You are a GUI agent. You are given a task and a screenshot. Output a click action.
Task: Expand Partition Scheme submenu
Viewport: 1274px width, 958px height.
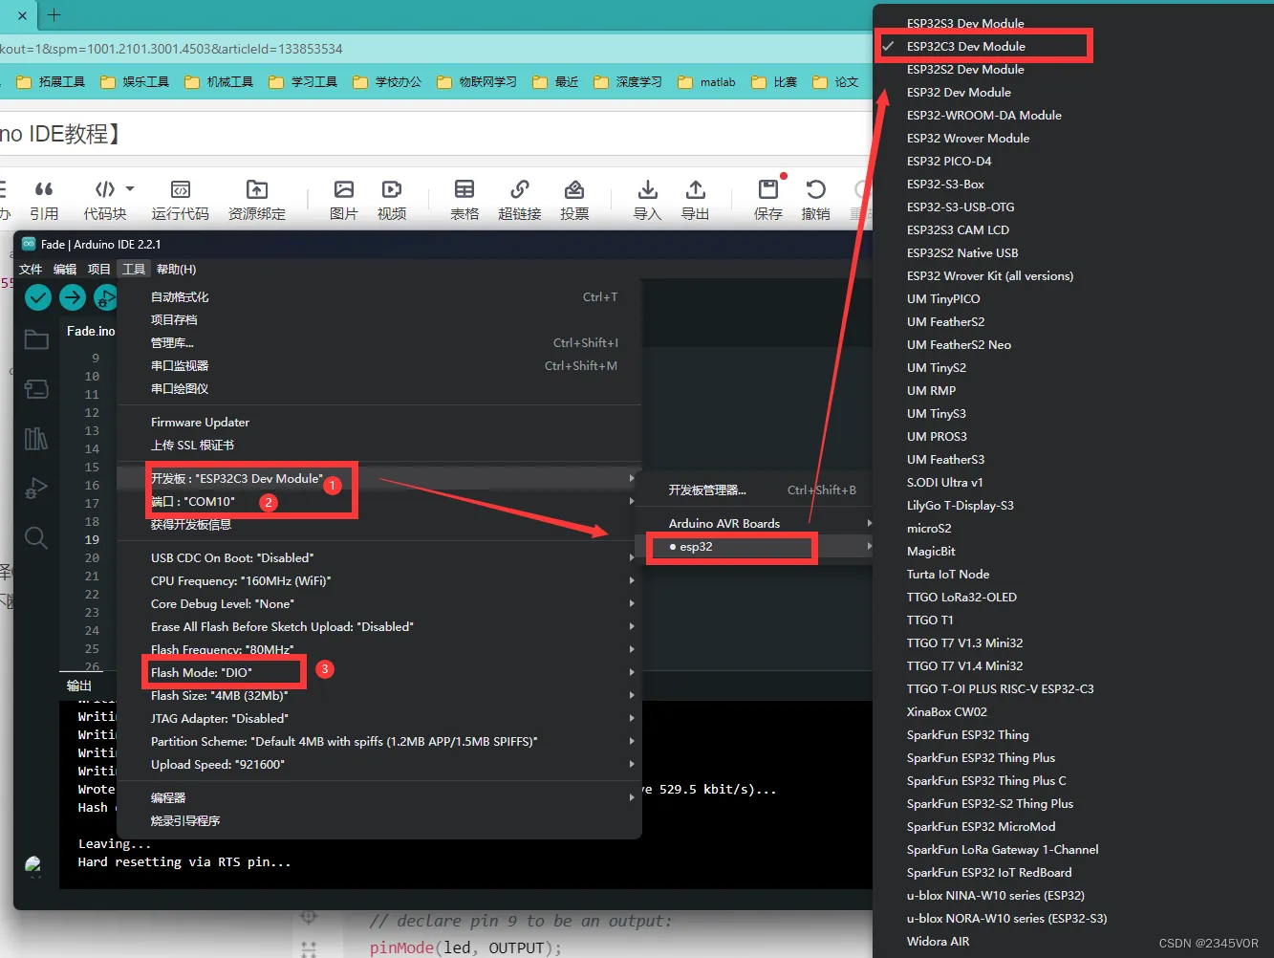tap(378, 741)
